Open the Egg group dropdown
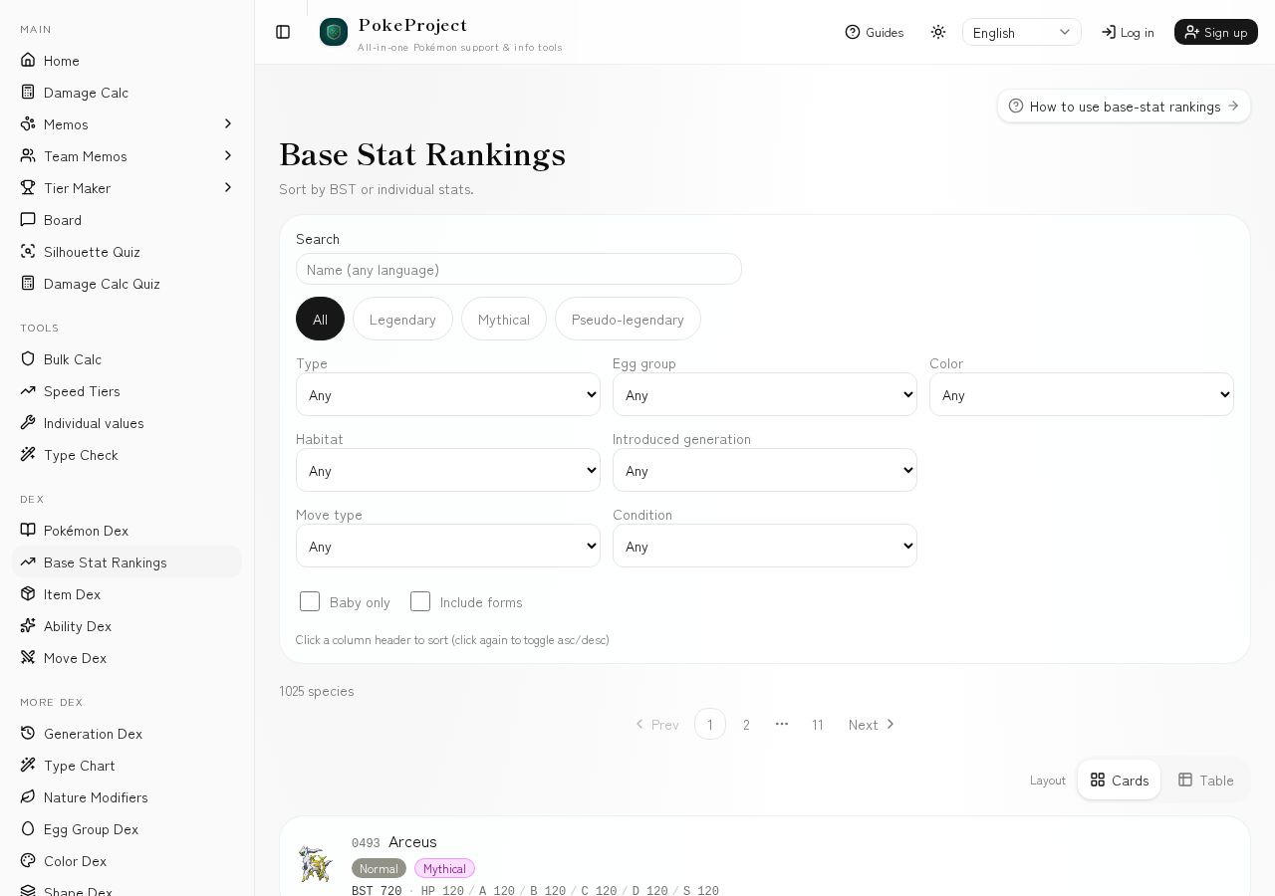 click(x=765, y=394)
